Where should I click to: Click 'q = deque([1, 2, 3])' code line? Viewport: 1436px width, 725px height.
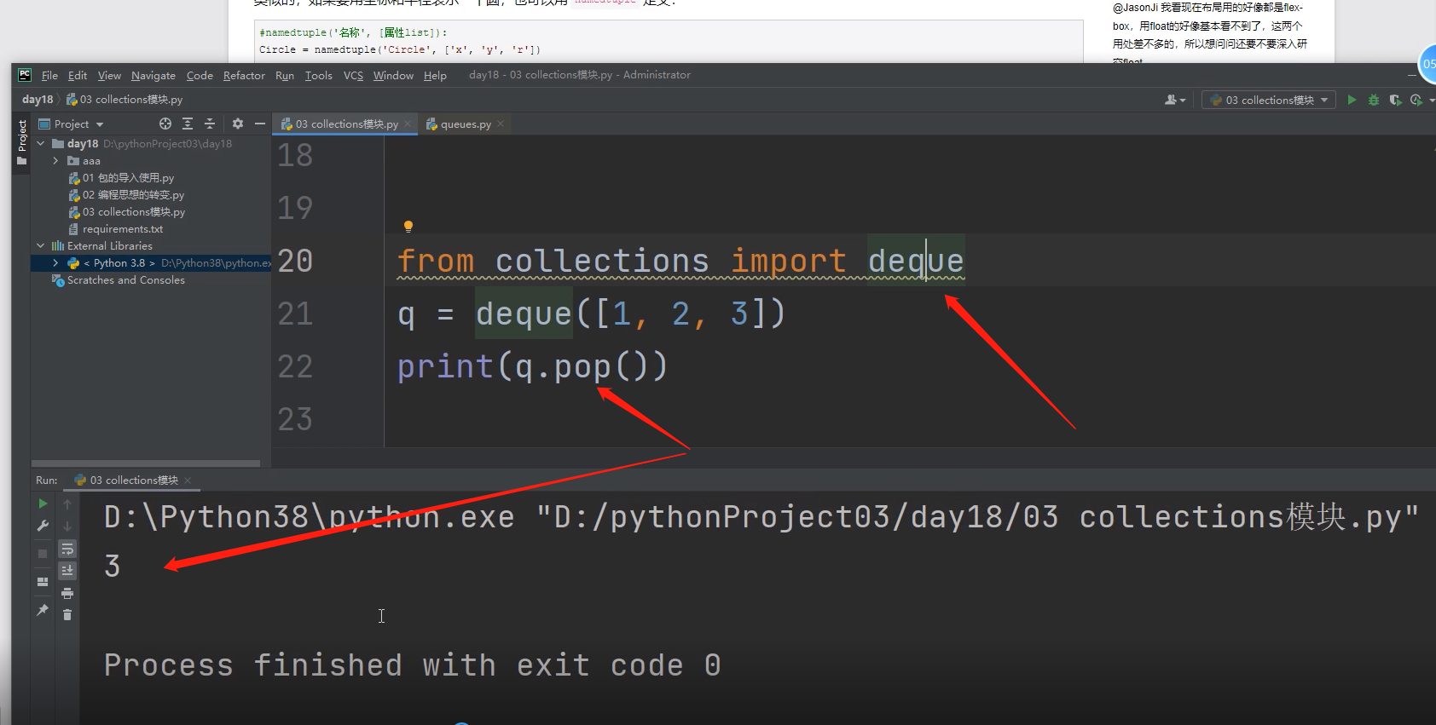(591, 314)
